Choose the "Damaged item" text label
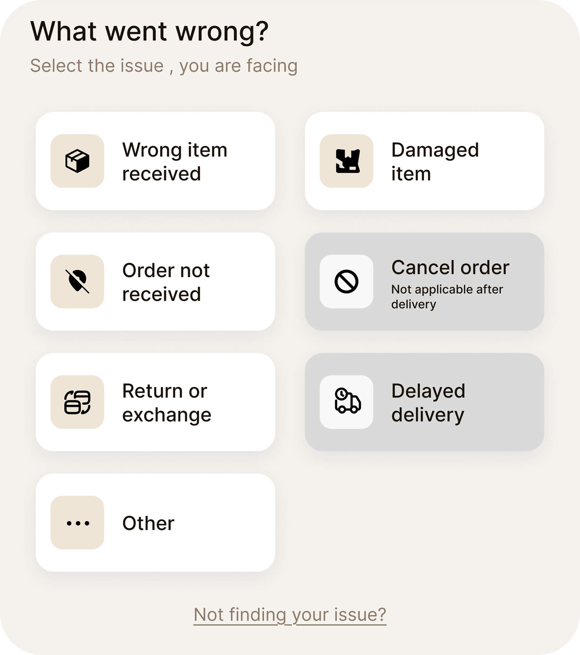Image resolution: width=580 pixels, height=655 pixels. click(x=435, y=162)
